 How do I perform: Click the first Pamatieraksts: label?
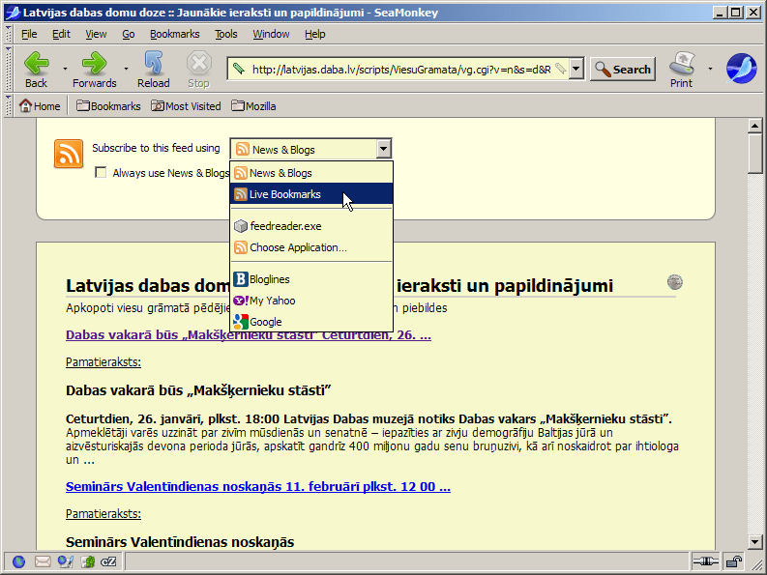(x=103, y=362)
